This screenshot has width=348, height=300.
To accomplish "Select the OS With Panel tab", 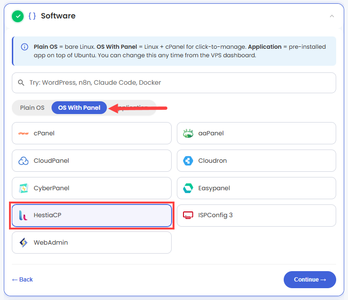I will [79, 108].
